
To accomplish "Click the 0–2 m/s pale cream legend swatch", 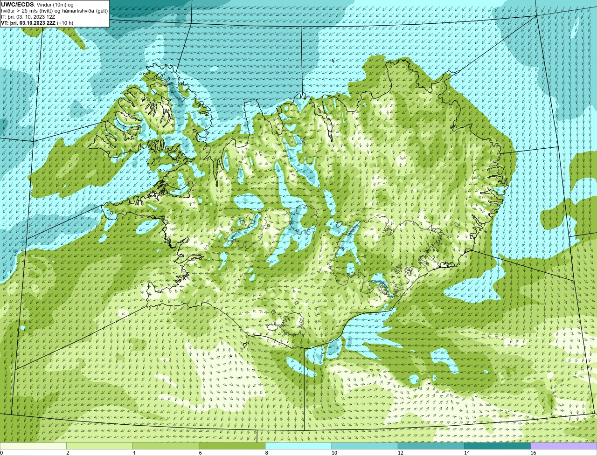I will point(33,446).
